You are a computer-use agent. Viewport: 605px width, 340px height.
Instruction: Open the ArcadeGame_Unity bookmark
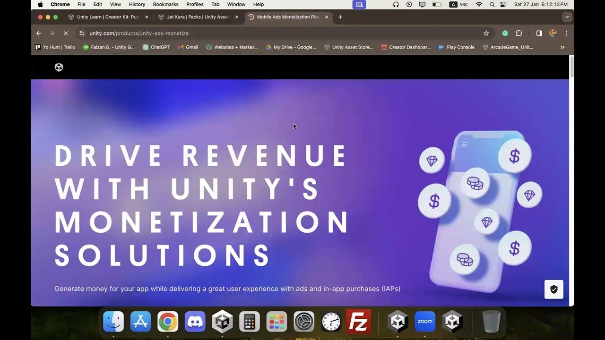tap(508, 47)
